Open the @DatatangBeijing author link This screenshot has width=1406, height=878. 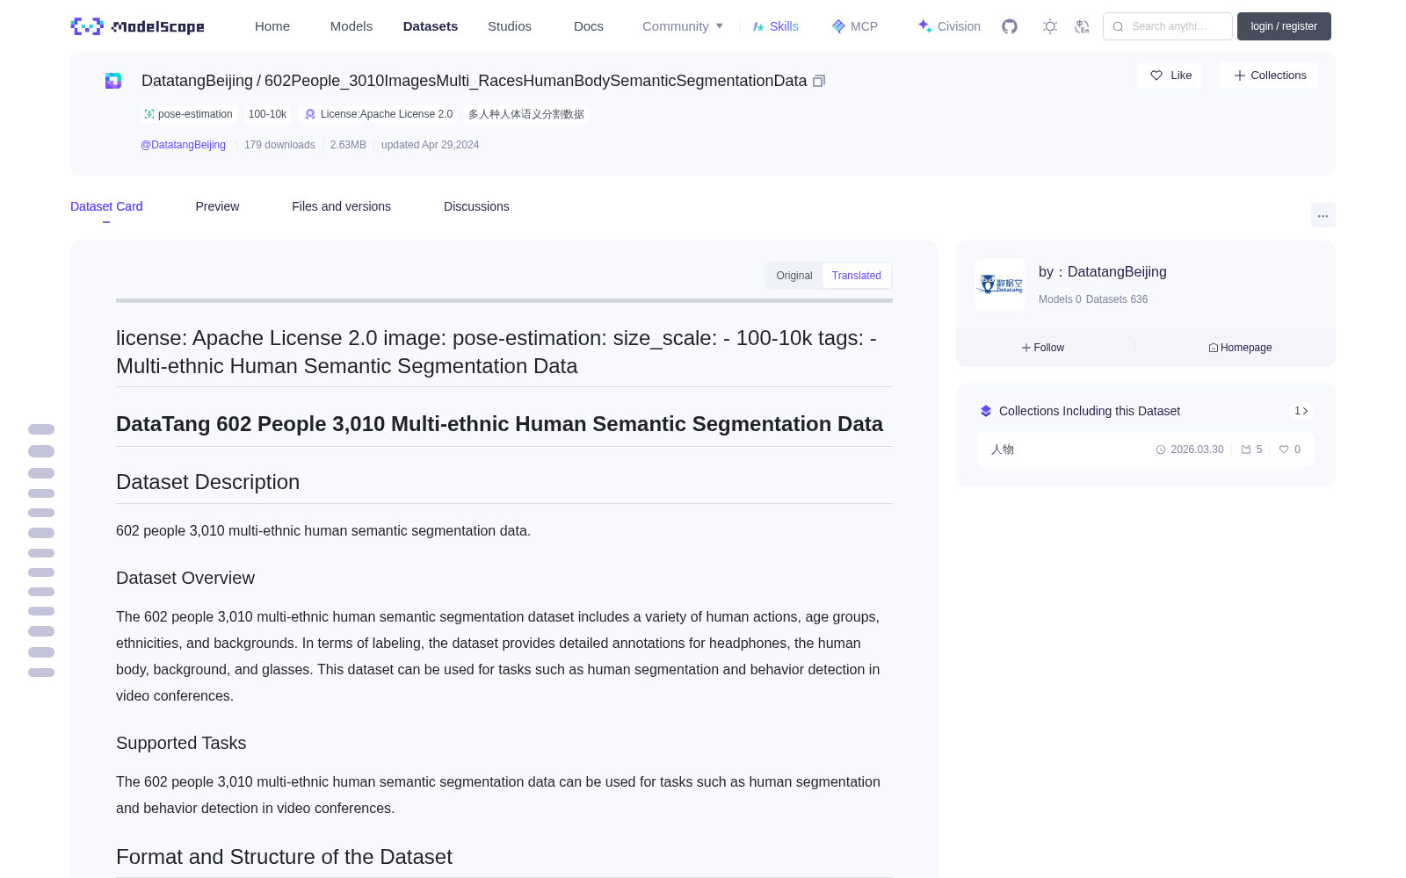pyautogui.click(x=183, y=145)
